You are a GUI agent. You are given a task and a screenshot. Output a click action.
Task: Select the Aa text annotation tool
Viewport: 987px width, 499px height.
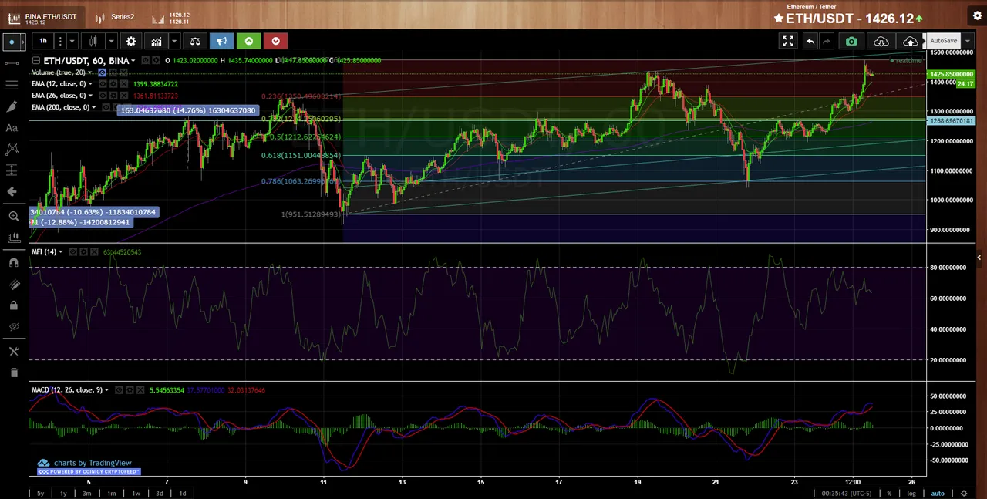tap(12, 128)
